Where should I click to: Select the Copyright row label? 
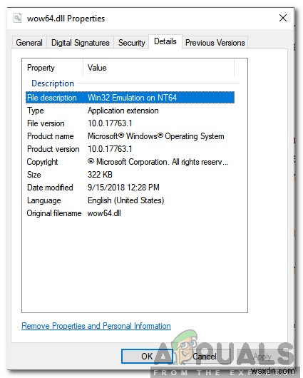[43, 162]
